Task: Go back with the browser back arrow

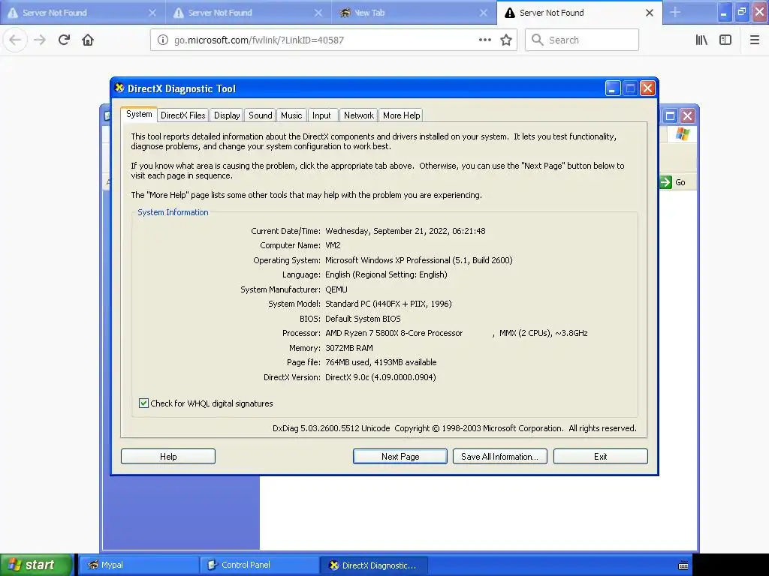Action: 15,40
